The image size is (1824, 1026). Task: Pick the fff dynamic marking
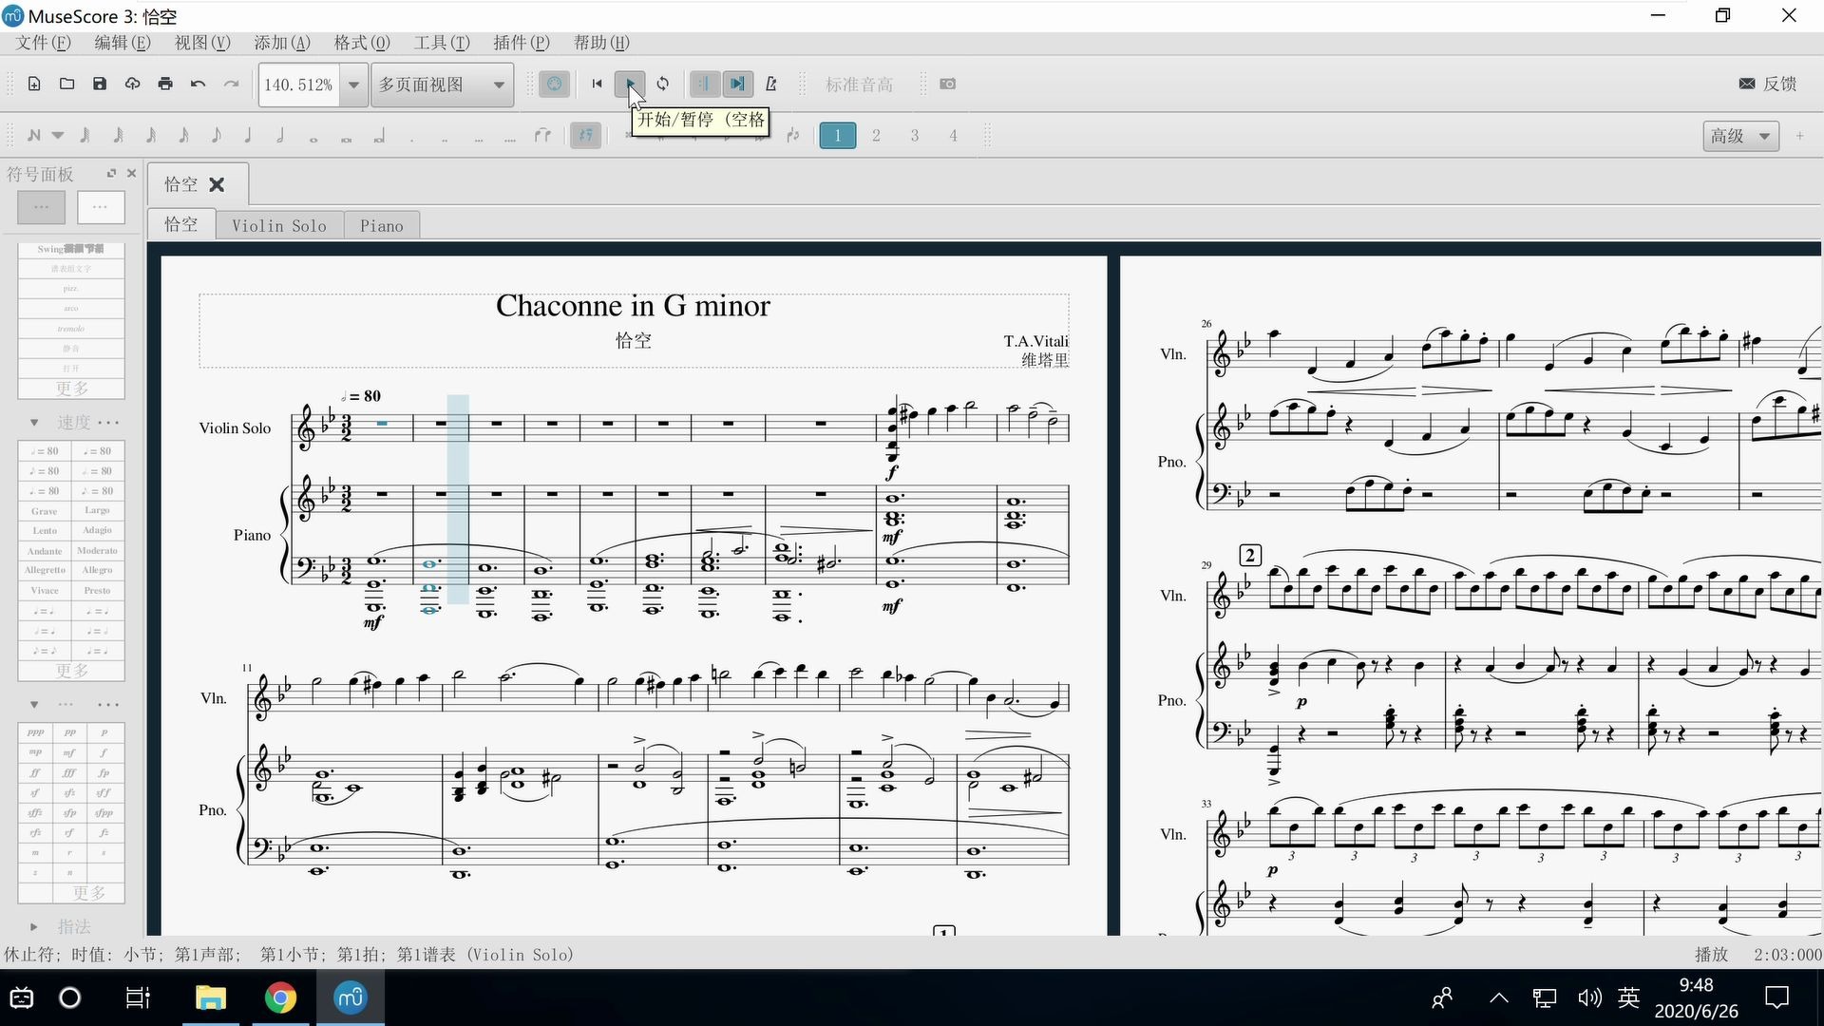(x=69, y=772)
